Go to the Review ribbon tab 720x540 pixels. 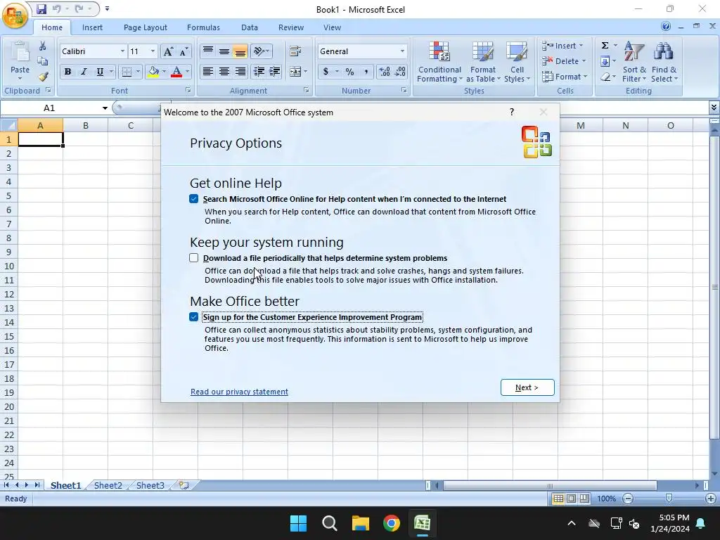[291, 27]
